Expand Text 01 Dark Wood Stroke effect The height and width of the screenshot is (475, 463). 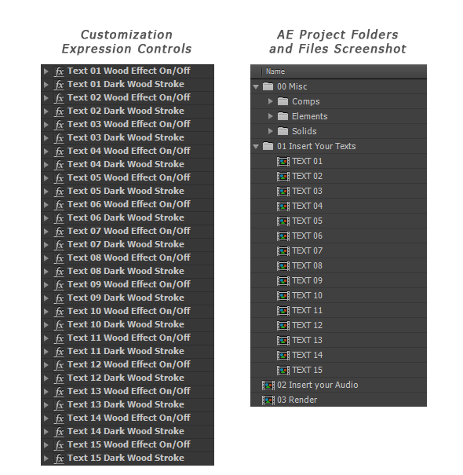pyautogui.click(x=46, y=85)
